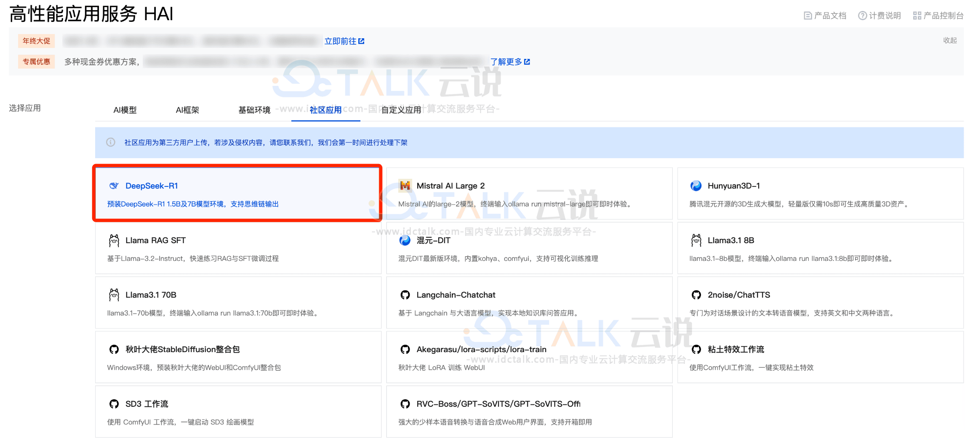This screenshot has height=443, width=965.
Task: Pick the 混元-DIT title
Action: click(433, 240)
